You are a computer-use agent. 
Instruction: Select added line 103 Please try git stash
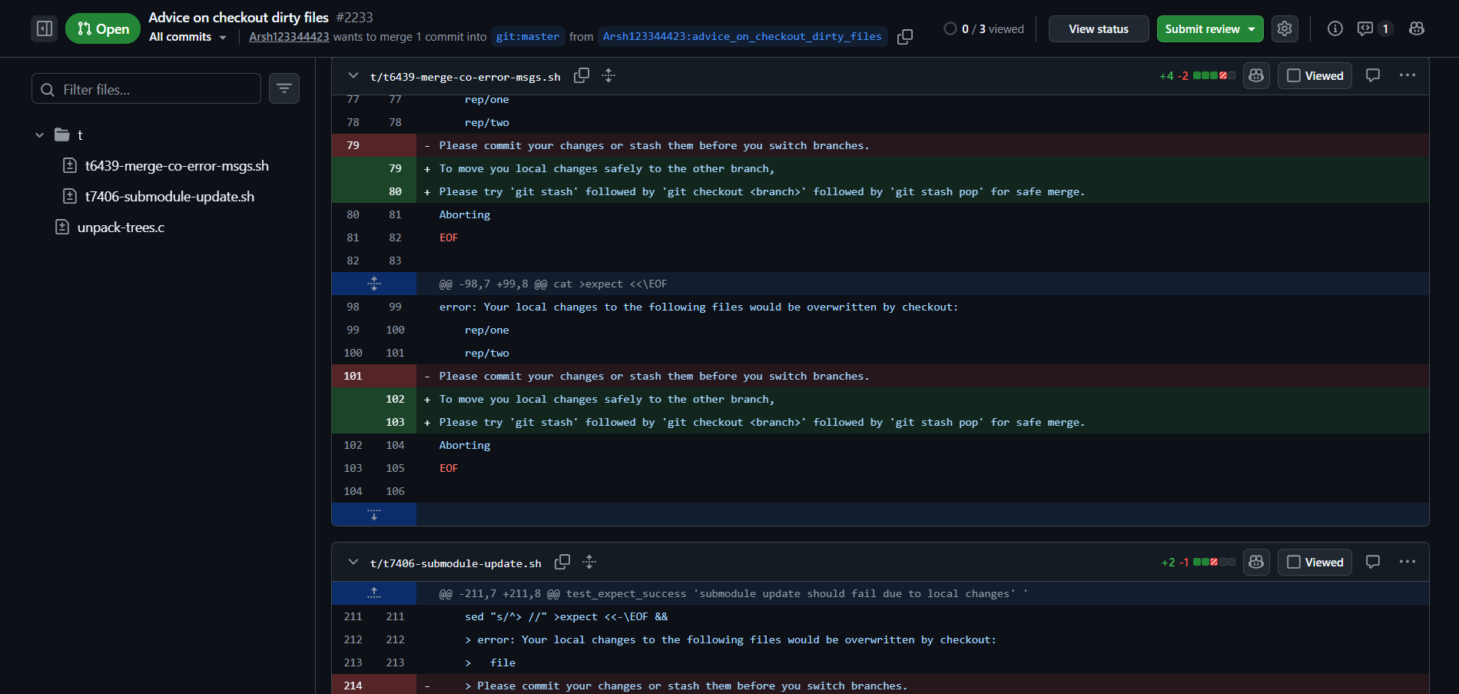(880, 422)
